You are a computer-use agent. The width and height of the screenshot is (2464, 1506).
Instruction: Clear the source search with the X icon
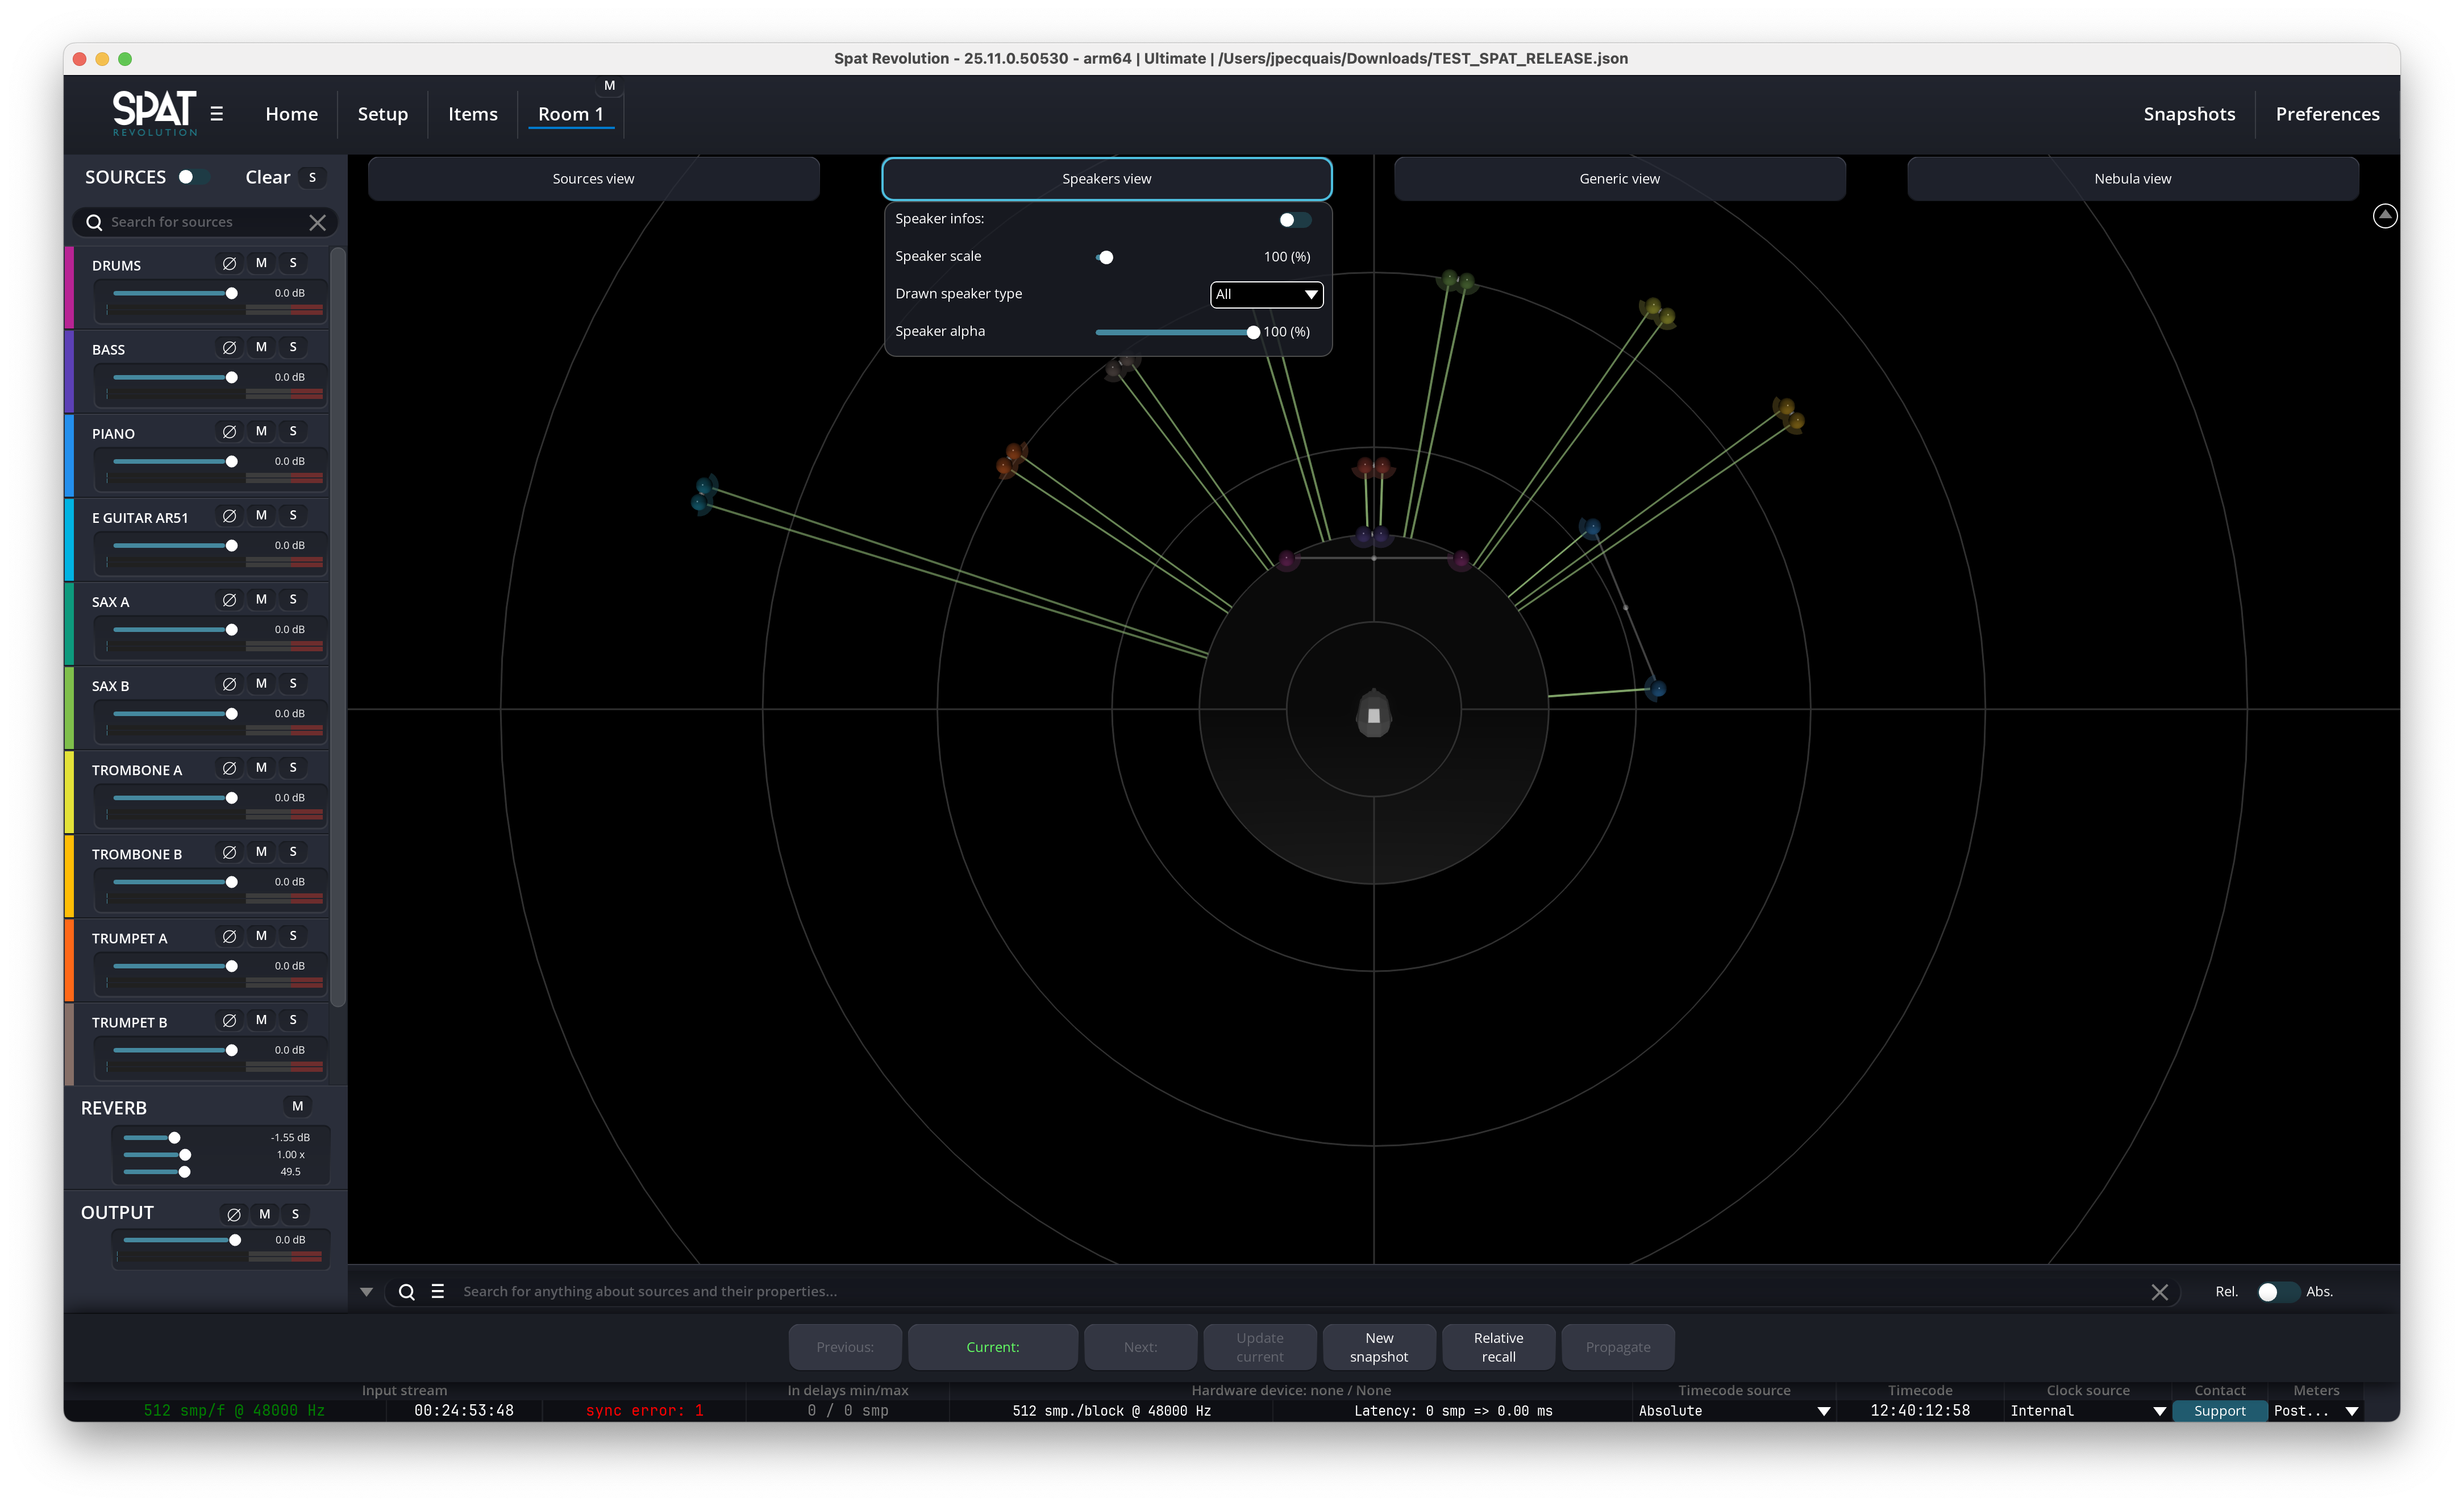point(317,222)
